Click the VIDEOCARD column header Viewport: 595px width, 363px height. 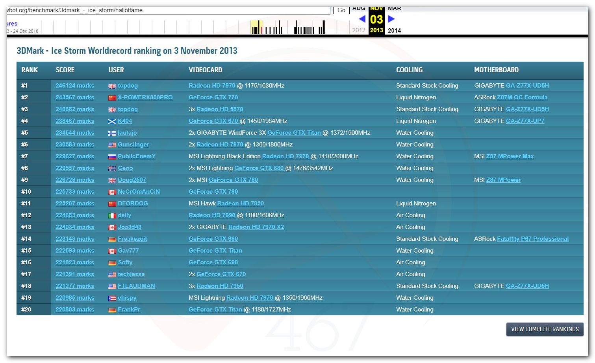pos(205,70)
